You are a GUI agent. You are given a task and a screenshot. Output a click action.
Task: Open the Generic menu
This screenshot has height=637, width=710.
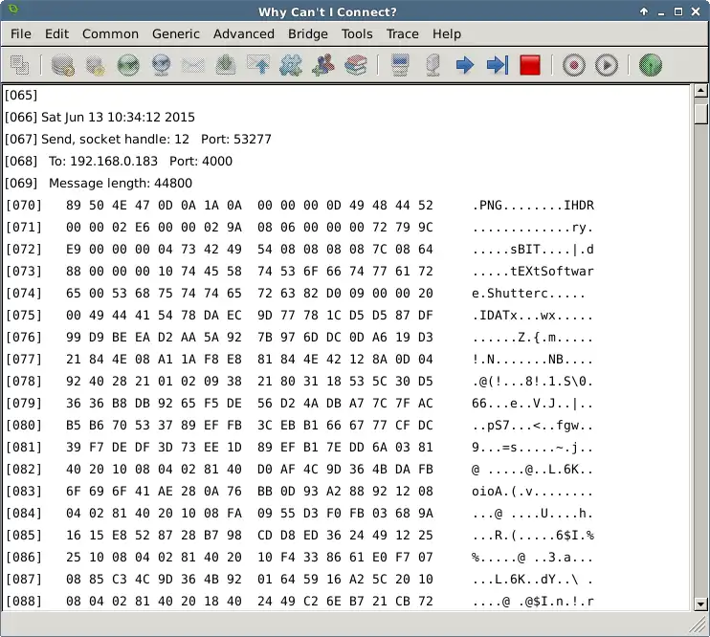[176, 34]
